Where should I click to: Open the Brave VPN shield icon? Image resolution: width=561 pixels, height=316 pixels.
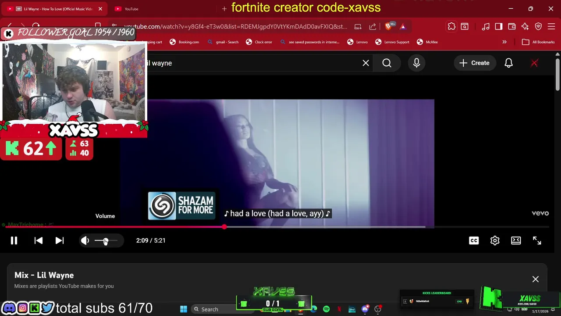(x=538, y=27)
